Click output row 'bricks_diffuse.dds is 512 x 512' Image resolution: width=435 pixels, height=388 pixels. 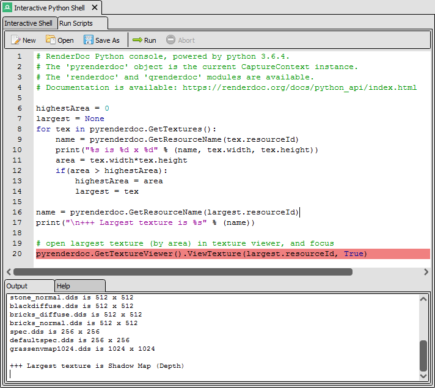tap(76, 315)
